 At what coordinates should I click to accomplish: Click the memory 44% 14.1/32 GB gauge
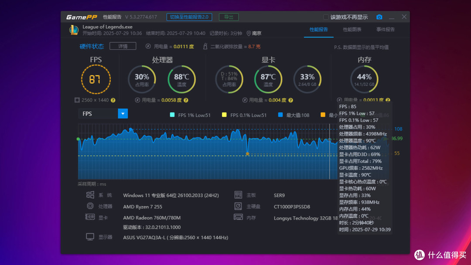pyautogui.click(x=364, y=79)
